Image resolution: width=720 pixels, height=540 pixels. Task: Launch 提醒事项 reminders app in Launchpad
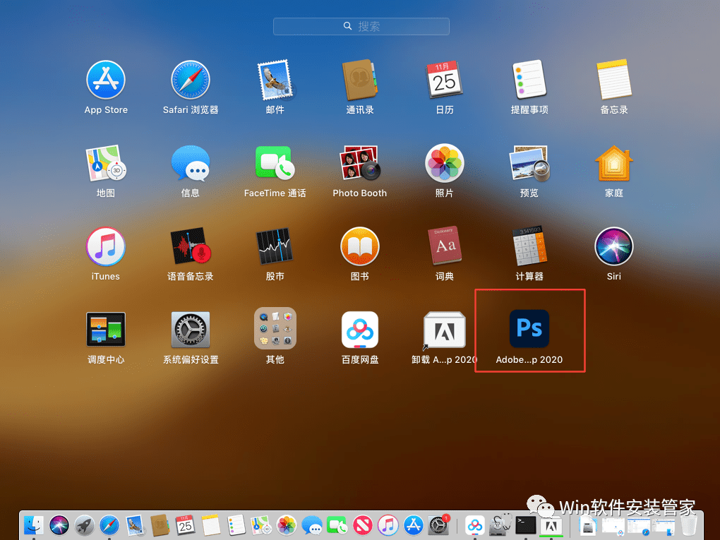[529, 80]
